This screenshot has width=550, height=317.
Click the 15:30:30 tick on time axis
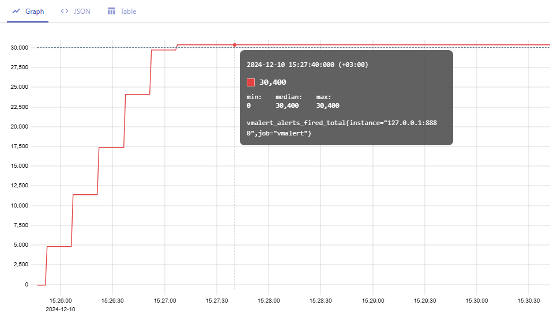click(529, 301)
